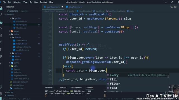
Task: Open the Terminal menu
Action: click(x=44, y=2)
